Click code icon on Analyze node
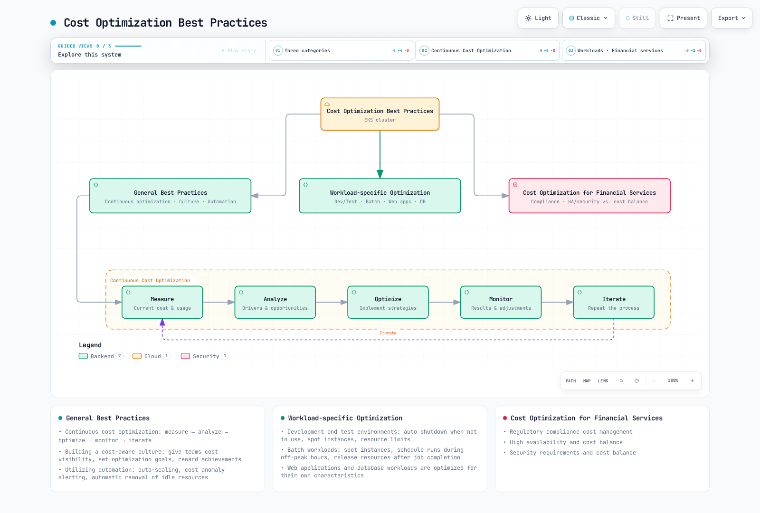760x513 pixels. pos(241,292)
